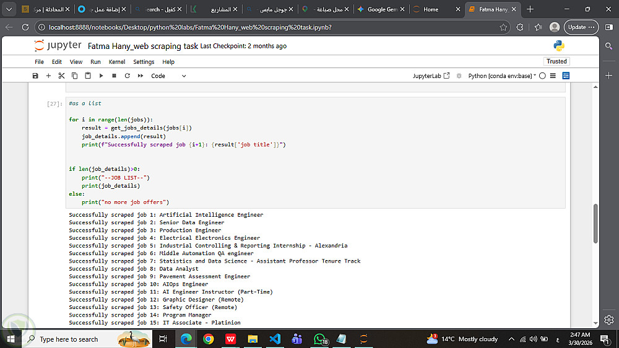Open the favorites list icon
This screenshot has height=348, width=619.
click(538, 27)
